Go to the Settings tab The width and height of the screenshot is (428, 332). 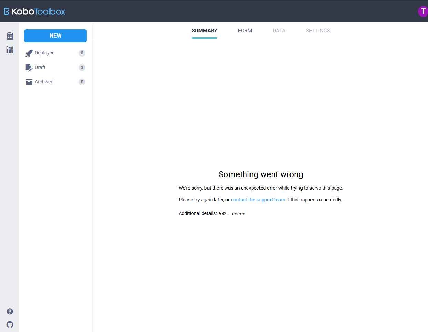coord(318,31)
